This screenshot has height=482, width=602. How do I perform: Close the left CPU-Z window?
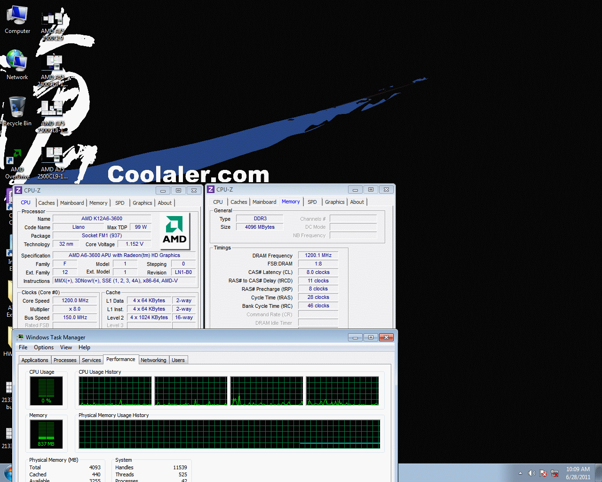(x=194, y=191)
